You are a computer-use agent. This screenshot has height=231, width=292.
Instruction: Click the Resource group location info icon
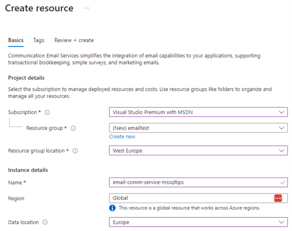tap(75, 151)
